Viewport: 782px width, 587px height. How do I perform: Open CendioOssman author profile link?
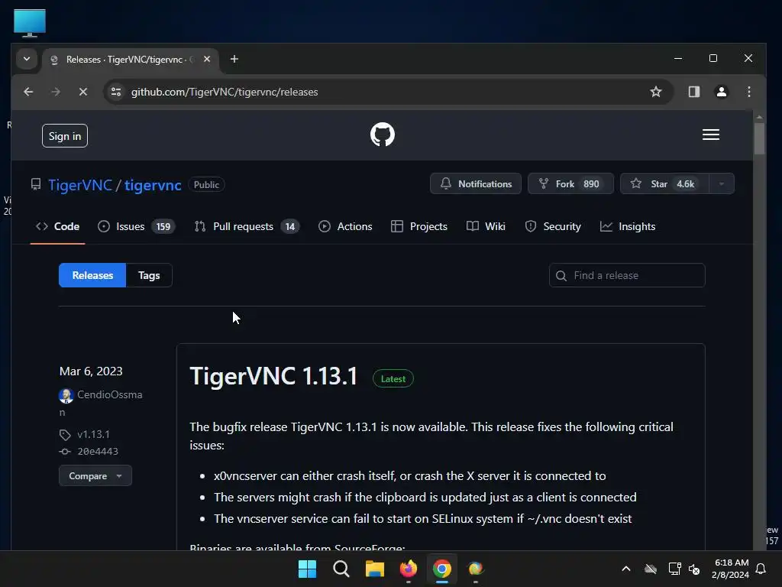(x=110, y=395)
